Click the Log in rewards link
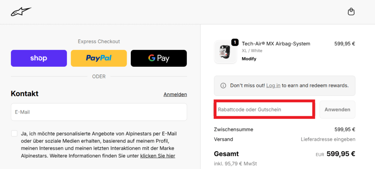375x169 pixels. click(273, 85)
